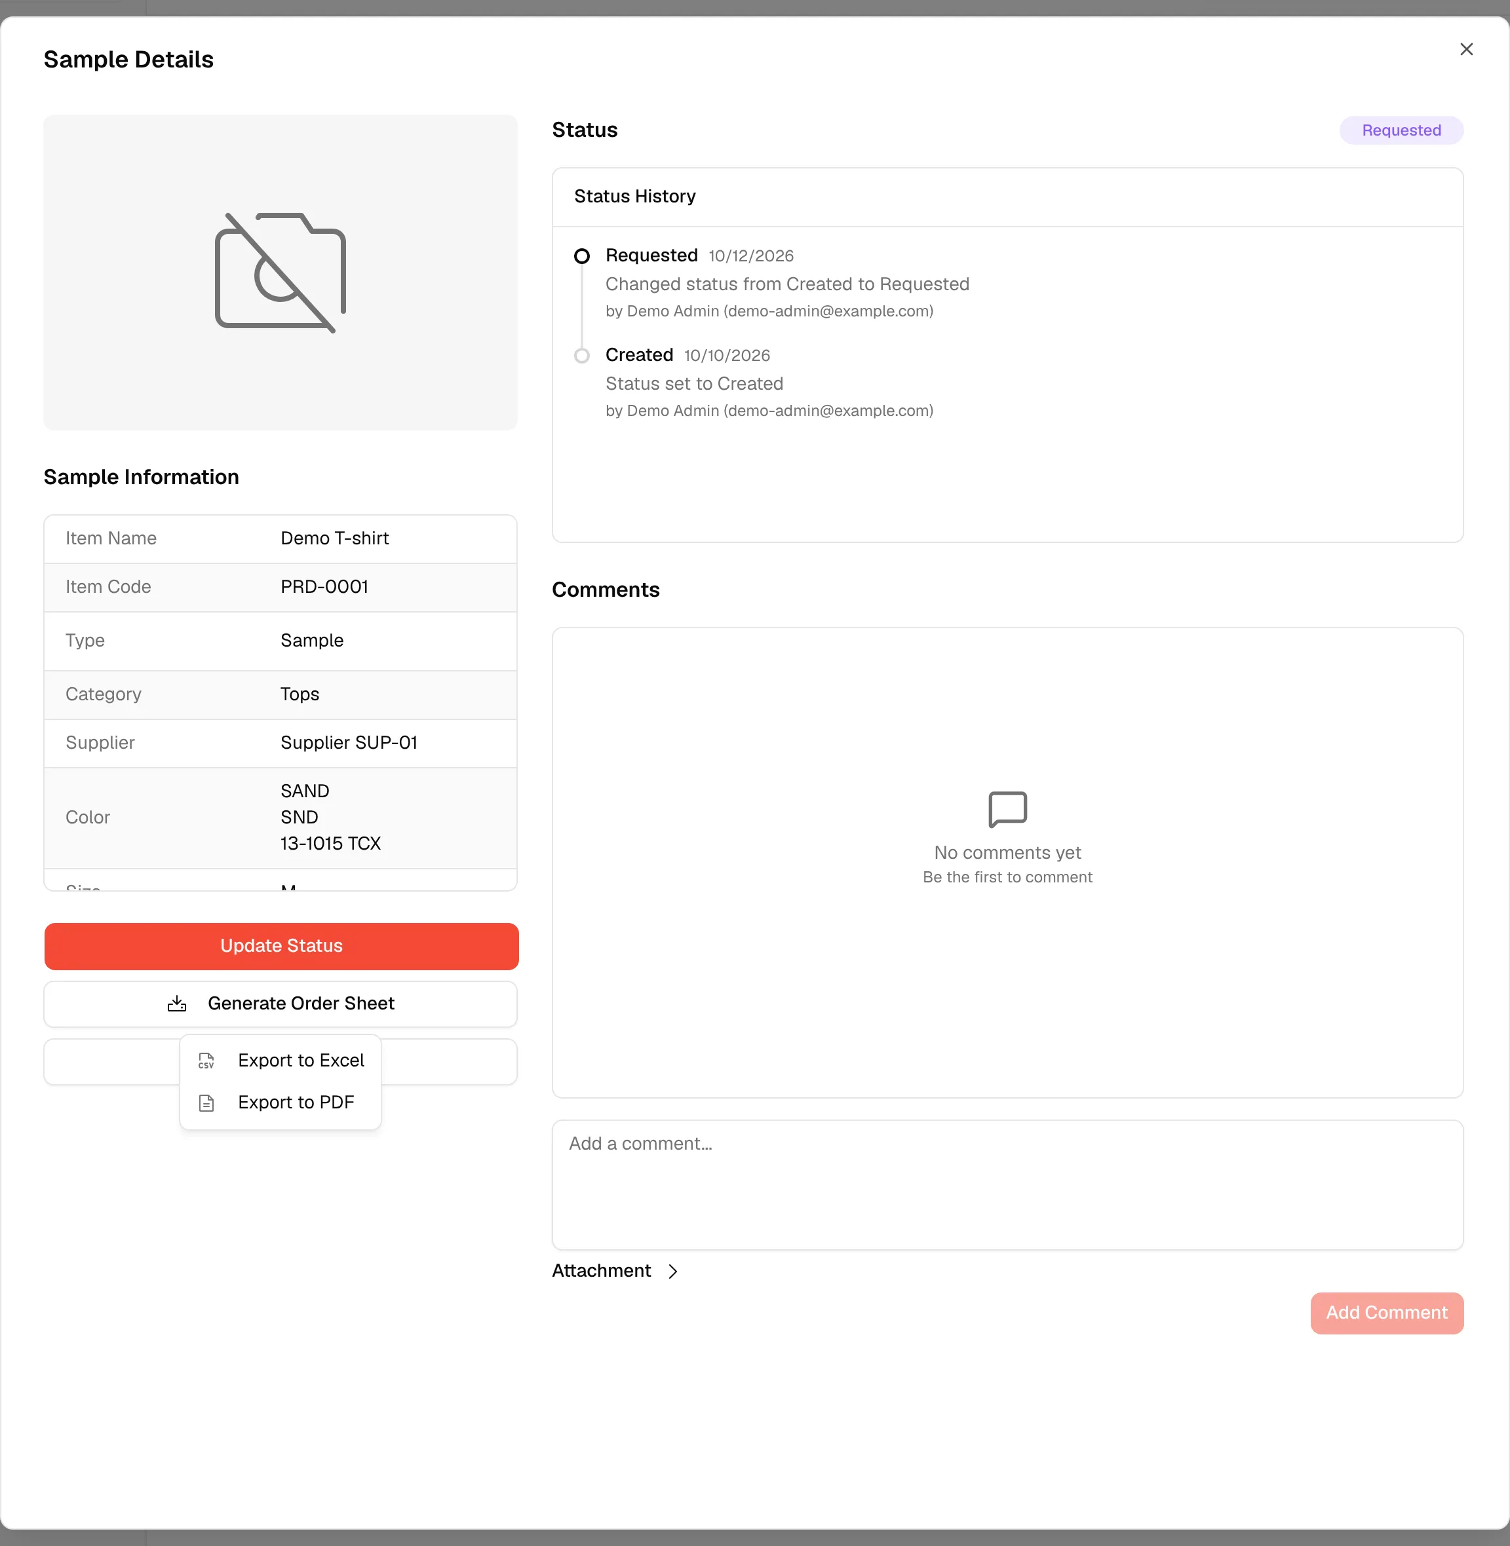Viewport: 1510px width, 1546px height.
Task: Click the 10/12/2026 date
Action: [750, 256]
